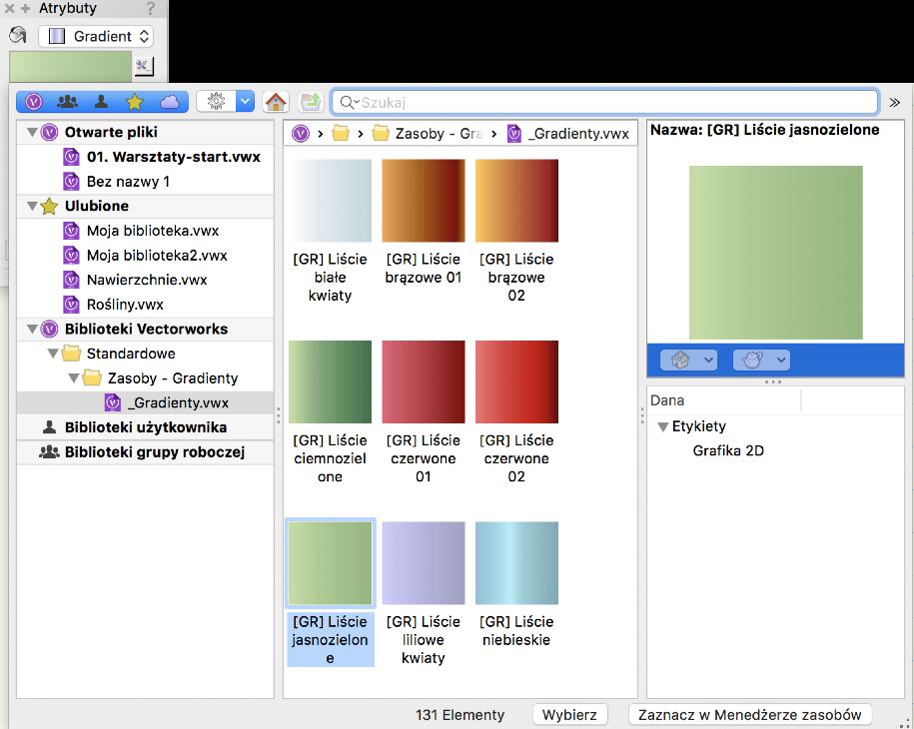Open Atrybuty palette help question mark
The image size is (914, 729).
tap(151, 9)
